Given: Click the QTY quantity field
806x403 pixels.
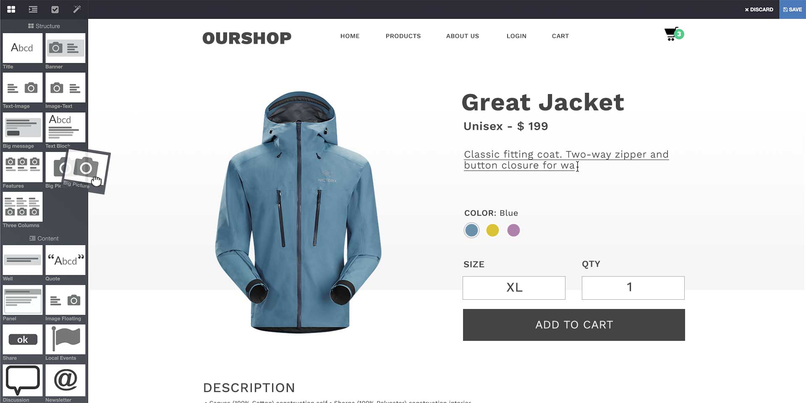Looking at the screenshot, I should click(x=633, y=288).
